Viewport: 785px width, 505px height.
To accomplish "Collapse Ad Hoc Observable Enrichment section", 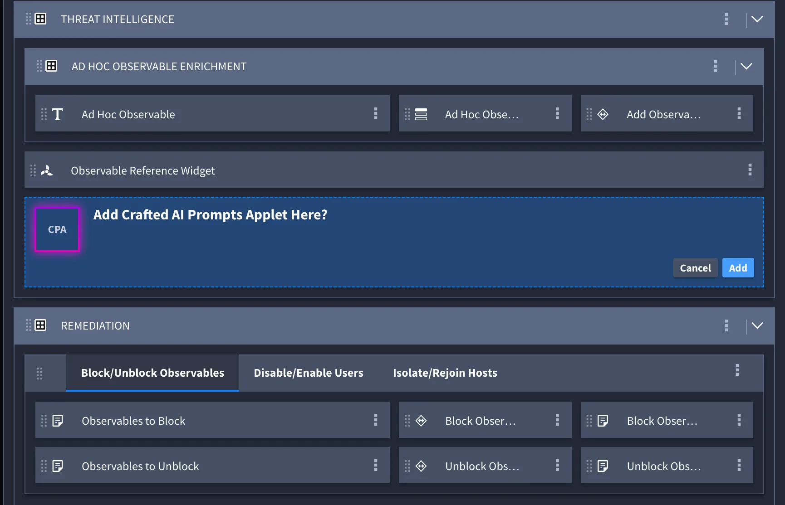I will 746,66.
